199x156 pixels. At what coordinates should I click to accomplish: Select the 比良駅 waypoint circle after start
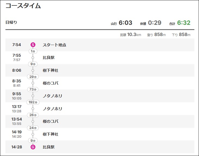pos(33,58)
